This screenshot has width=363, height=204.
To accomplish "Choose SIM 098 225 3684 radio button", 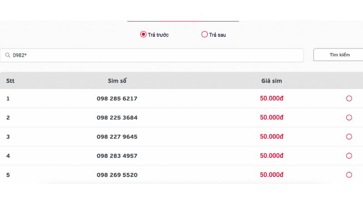I will click(x=349, y=117).
